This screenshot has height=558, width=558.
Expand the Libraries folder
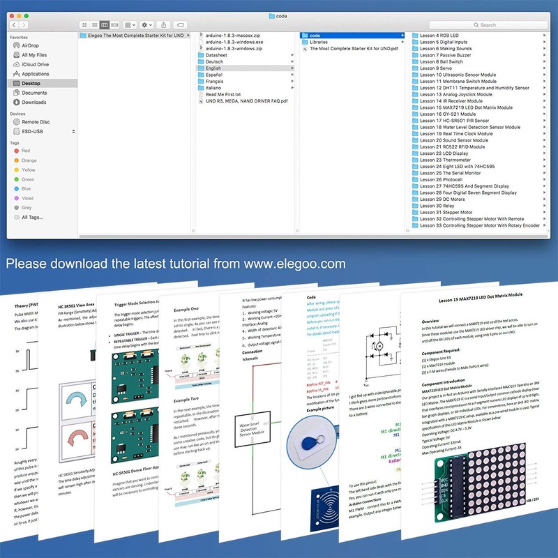(318, 42)
